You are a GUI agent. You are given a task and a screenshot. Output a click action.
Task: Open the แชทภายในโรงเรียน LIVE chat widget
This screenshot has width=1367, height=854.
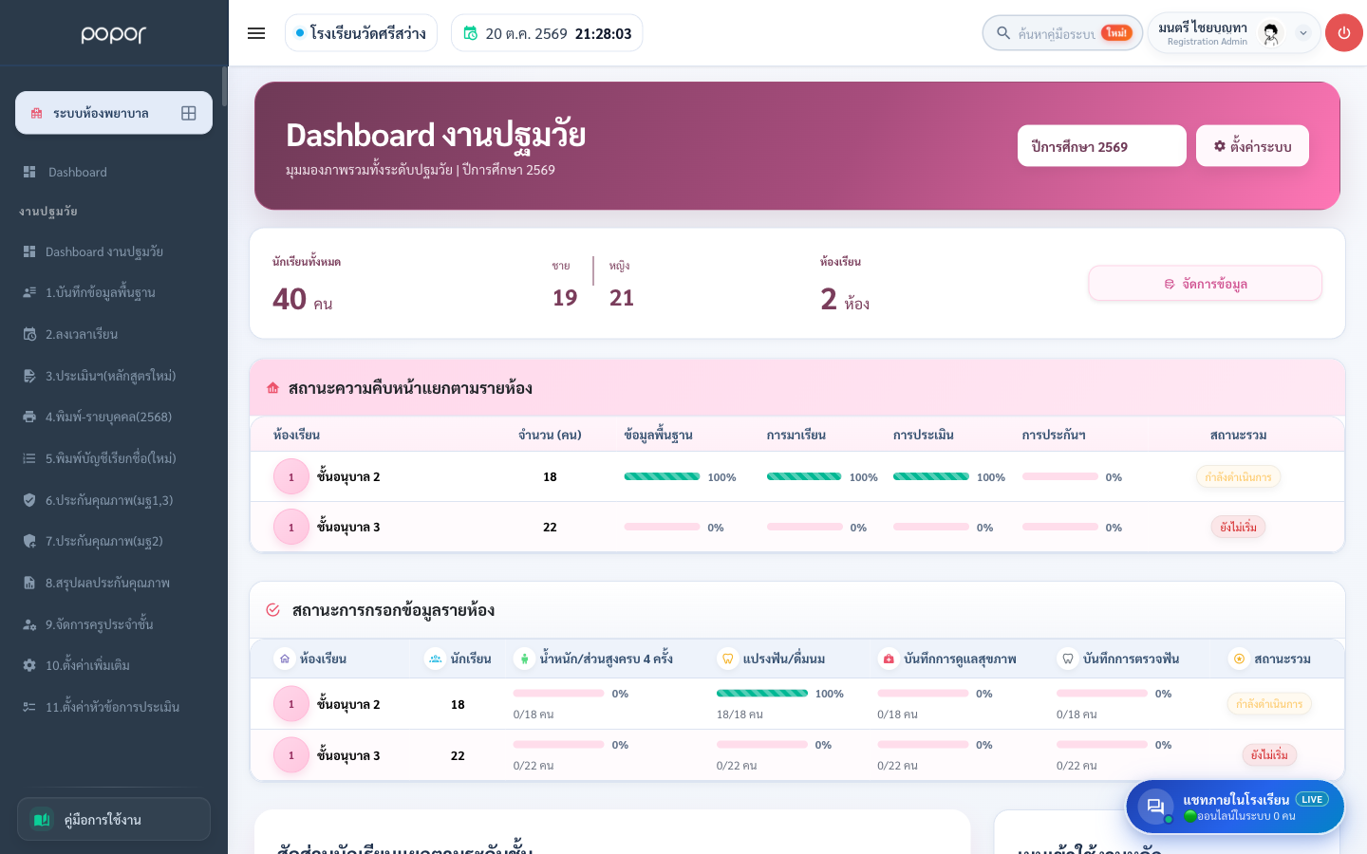[1235, 807]
